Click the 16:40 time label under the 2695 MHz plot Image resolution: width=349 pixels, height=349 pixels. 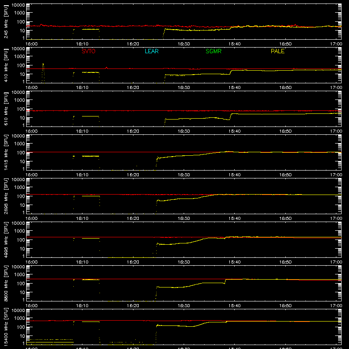[x=234, y=219]
